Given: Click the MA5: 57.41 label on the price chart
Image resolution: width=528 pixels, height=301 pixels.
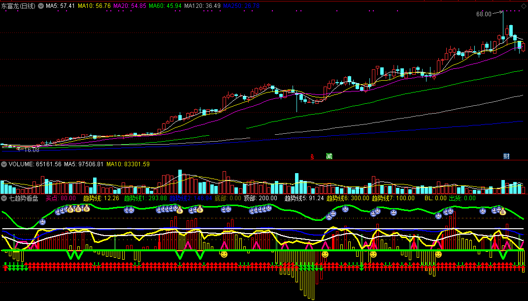Looking at the screenshot, I should tap(60, 6).
